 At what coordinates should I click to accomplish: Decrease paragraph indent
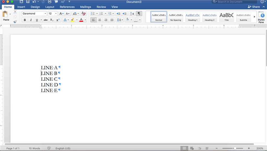pyautogui.click(x=118, y=14)
